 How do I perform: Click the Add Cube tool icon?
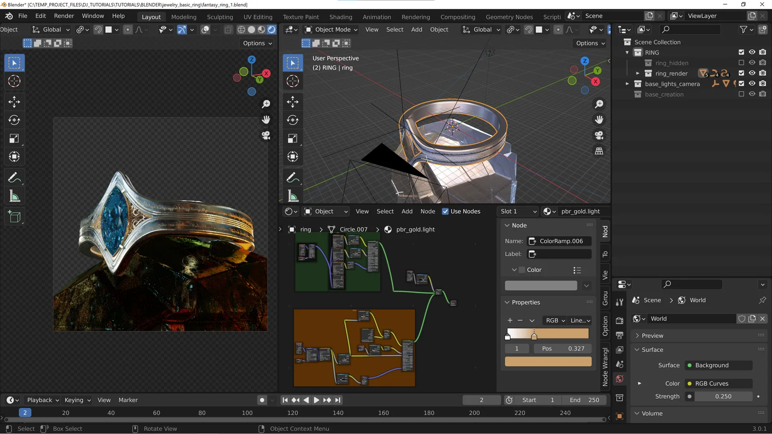(14, 217)
